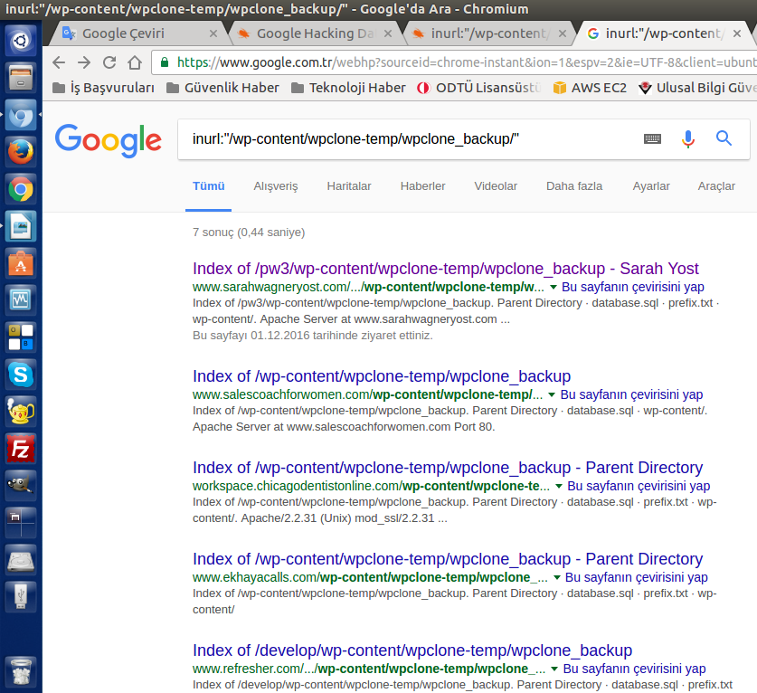
Task: Expand dropdown arrow beside refresher.com URL
Action: click(554, 669)
